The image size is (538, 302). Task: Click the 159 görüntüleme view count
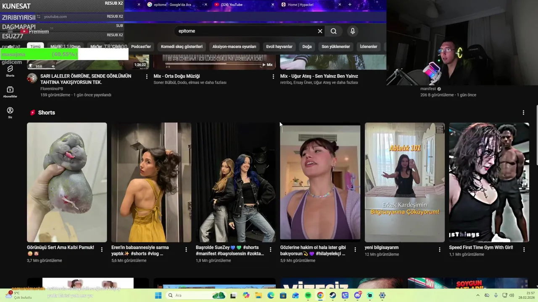point(55,95)
